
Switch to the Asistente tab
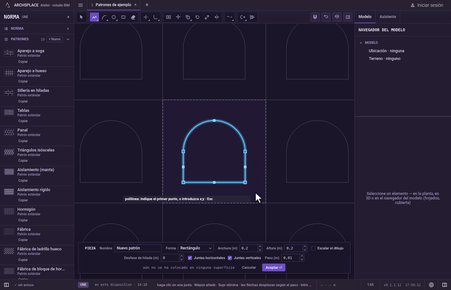[388, 17]
